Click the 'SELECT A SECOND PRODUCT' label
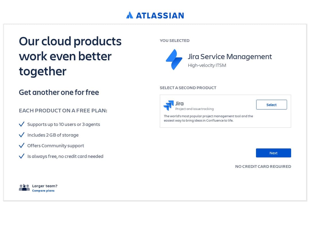Screen dimensions: 310x248 pos(188,88)
